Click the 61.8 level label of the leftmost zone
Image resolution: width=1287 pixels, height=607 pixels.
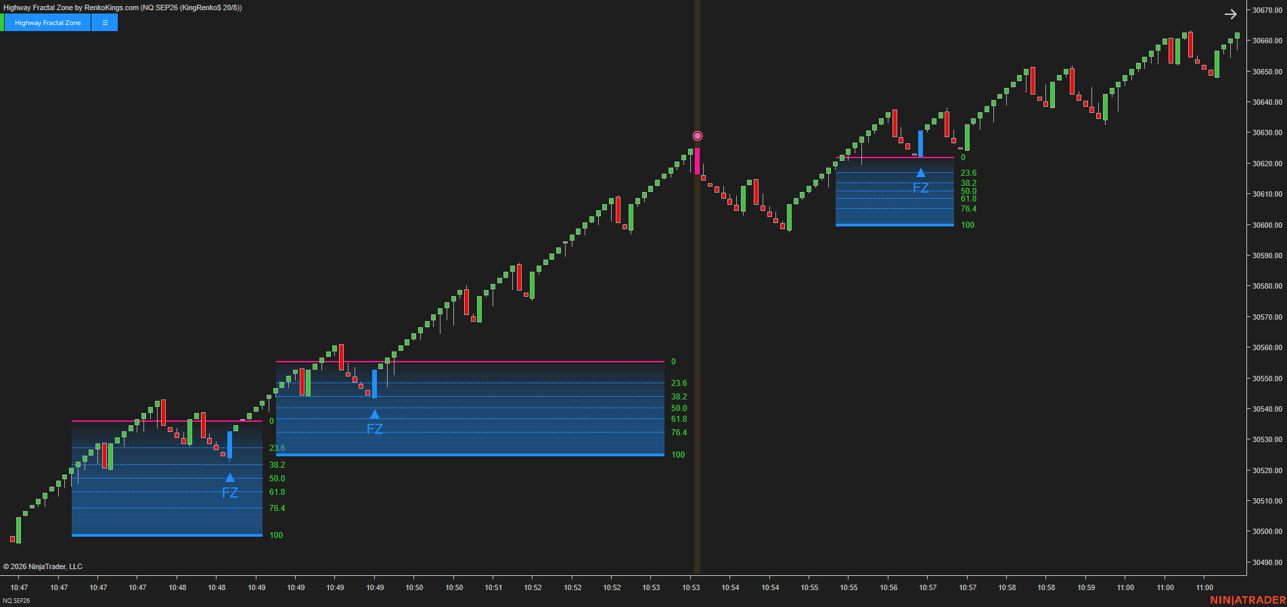click(x=277, y=492)
